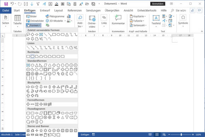Select the text box shape in Standardformen
The height and width of the screenshot is (137, 205).
(28, 65)
